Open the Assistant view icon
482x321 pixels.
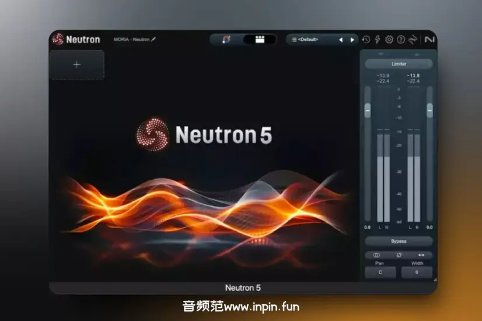point(226,40)
